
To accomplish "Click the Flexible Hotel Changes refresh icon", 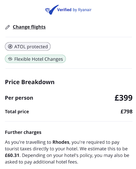I will coord(10,59).
